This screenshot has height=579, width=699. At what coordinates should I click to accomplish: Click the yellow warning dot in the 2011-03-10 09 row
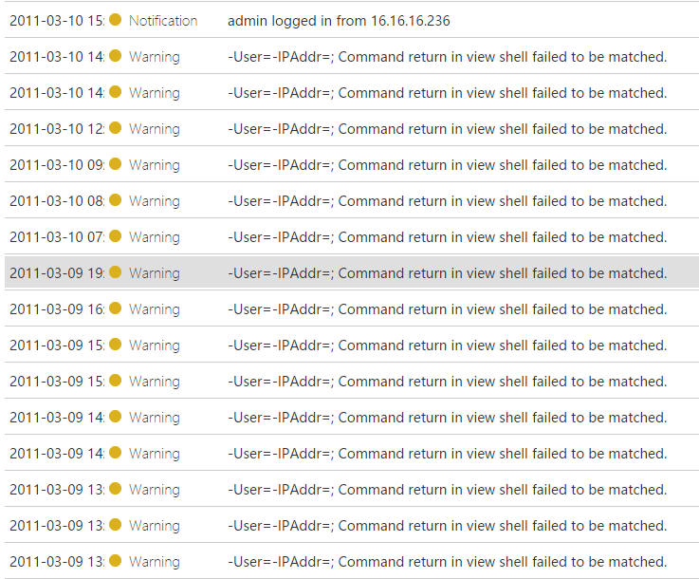(115, 163)
